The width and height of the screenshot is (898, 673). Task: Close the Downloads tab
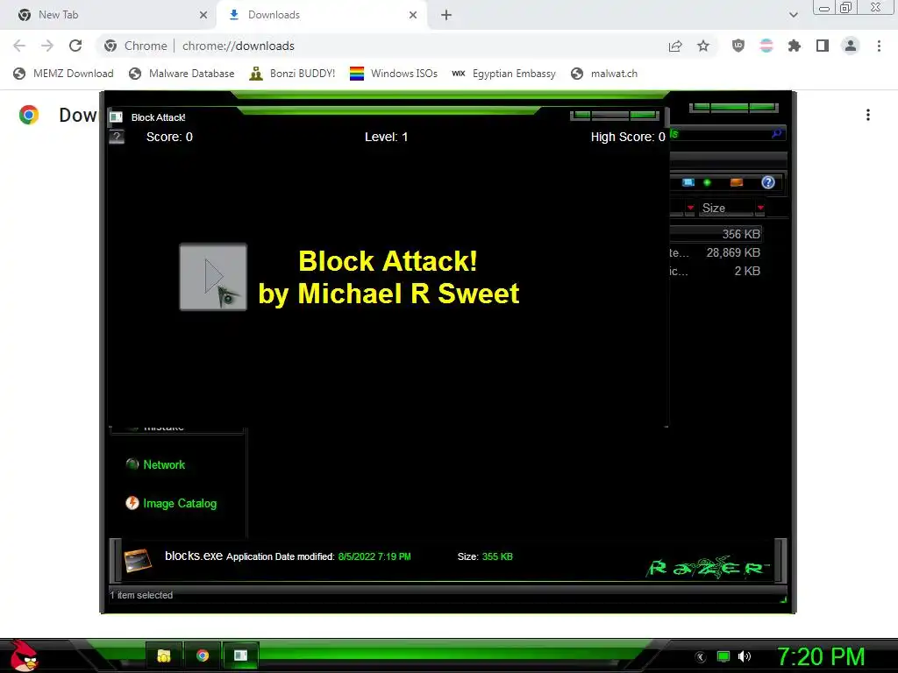413,15
